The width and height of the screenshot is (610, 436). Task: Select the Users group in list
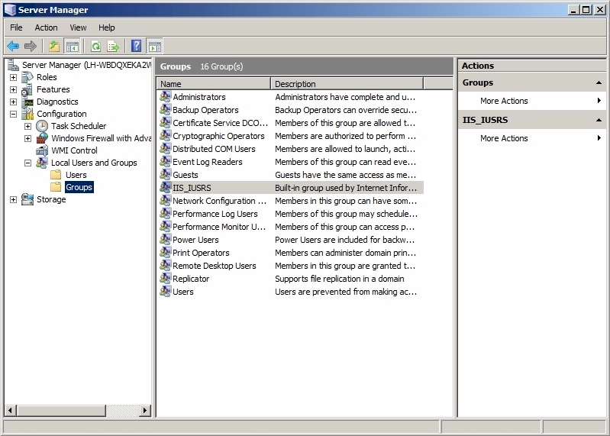(291, 292)
